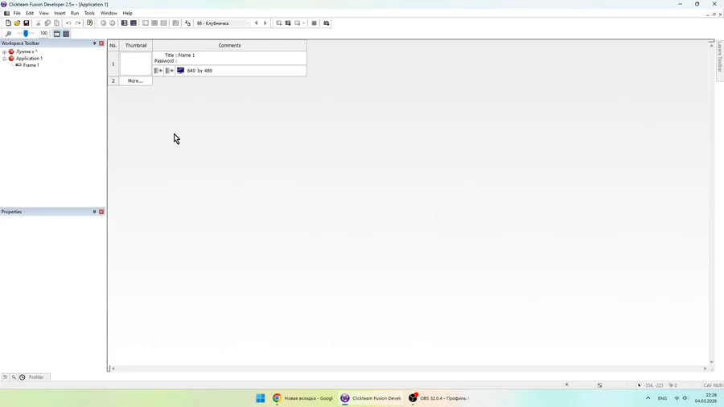Toggle the Show Comments view button
The width and height of the screenshot is (724, 407).
66,34
